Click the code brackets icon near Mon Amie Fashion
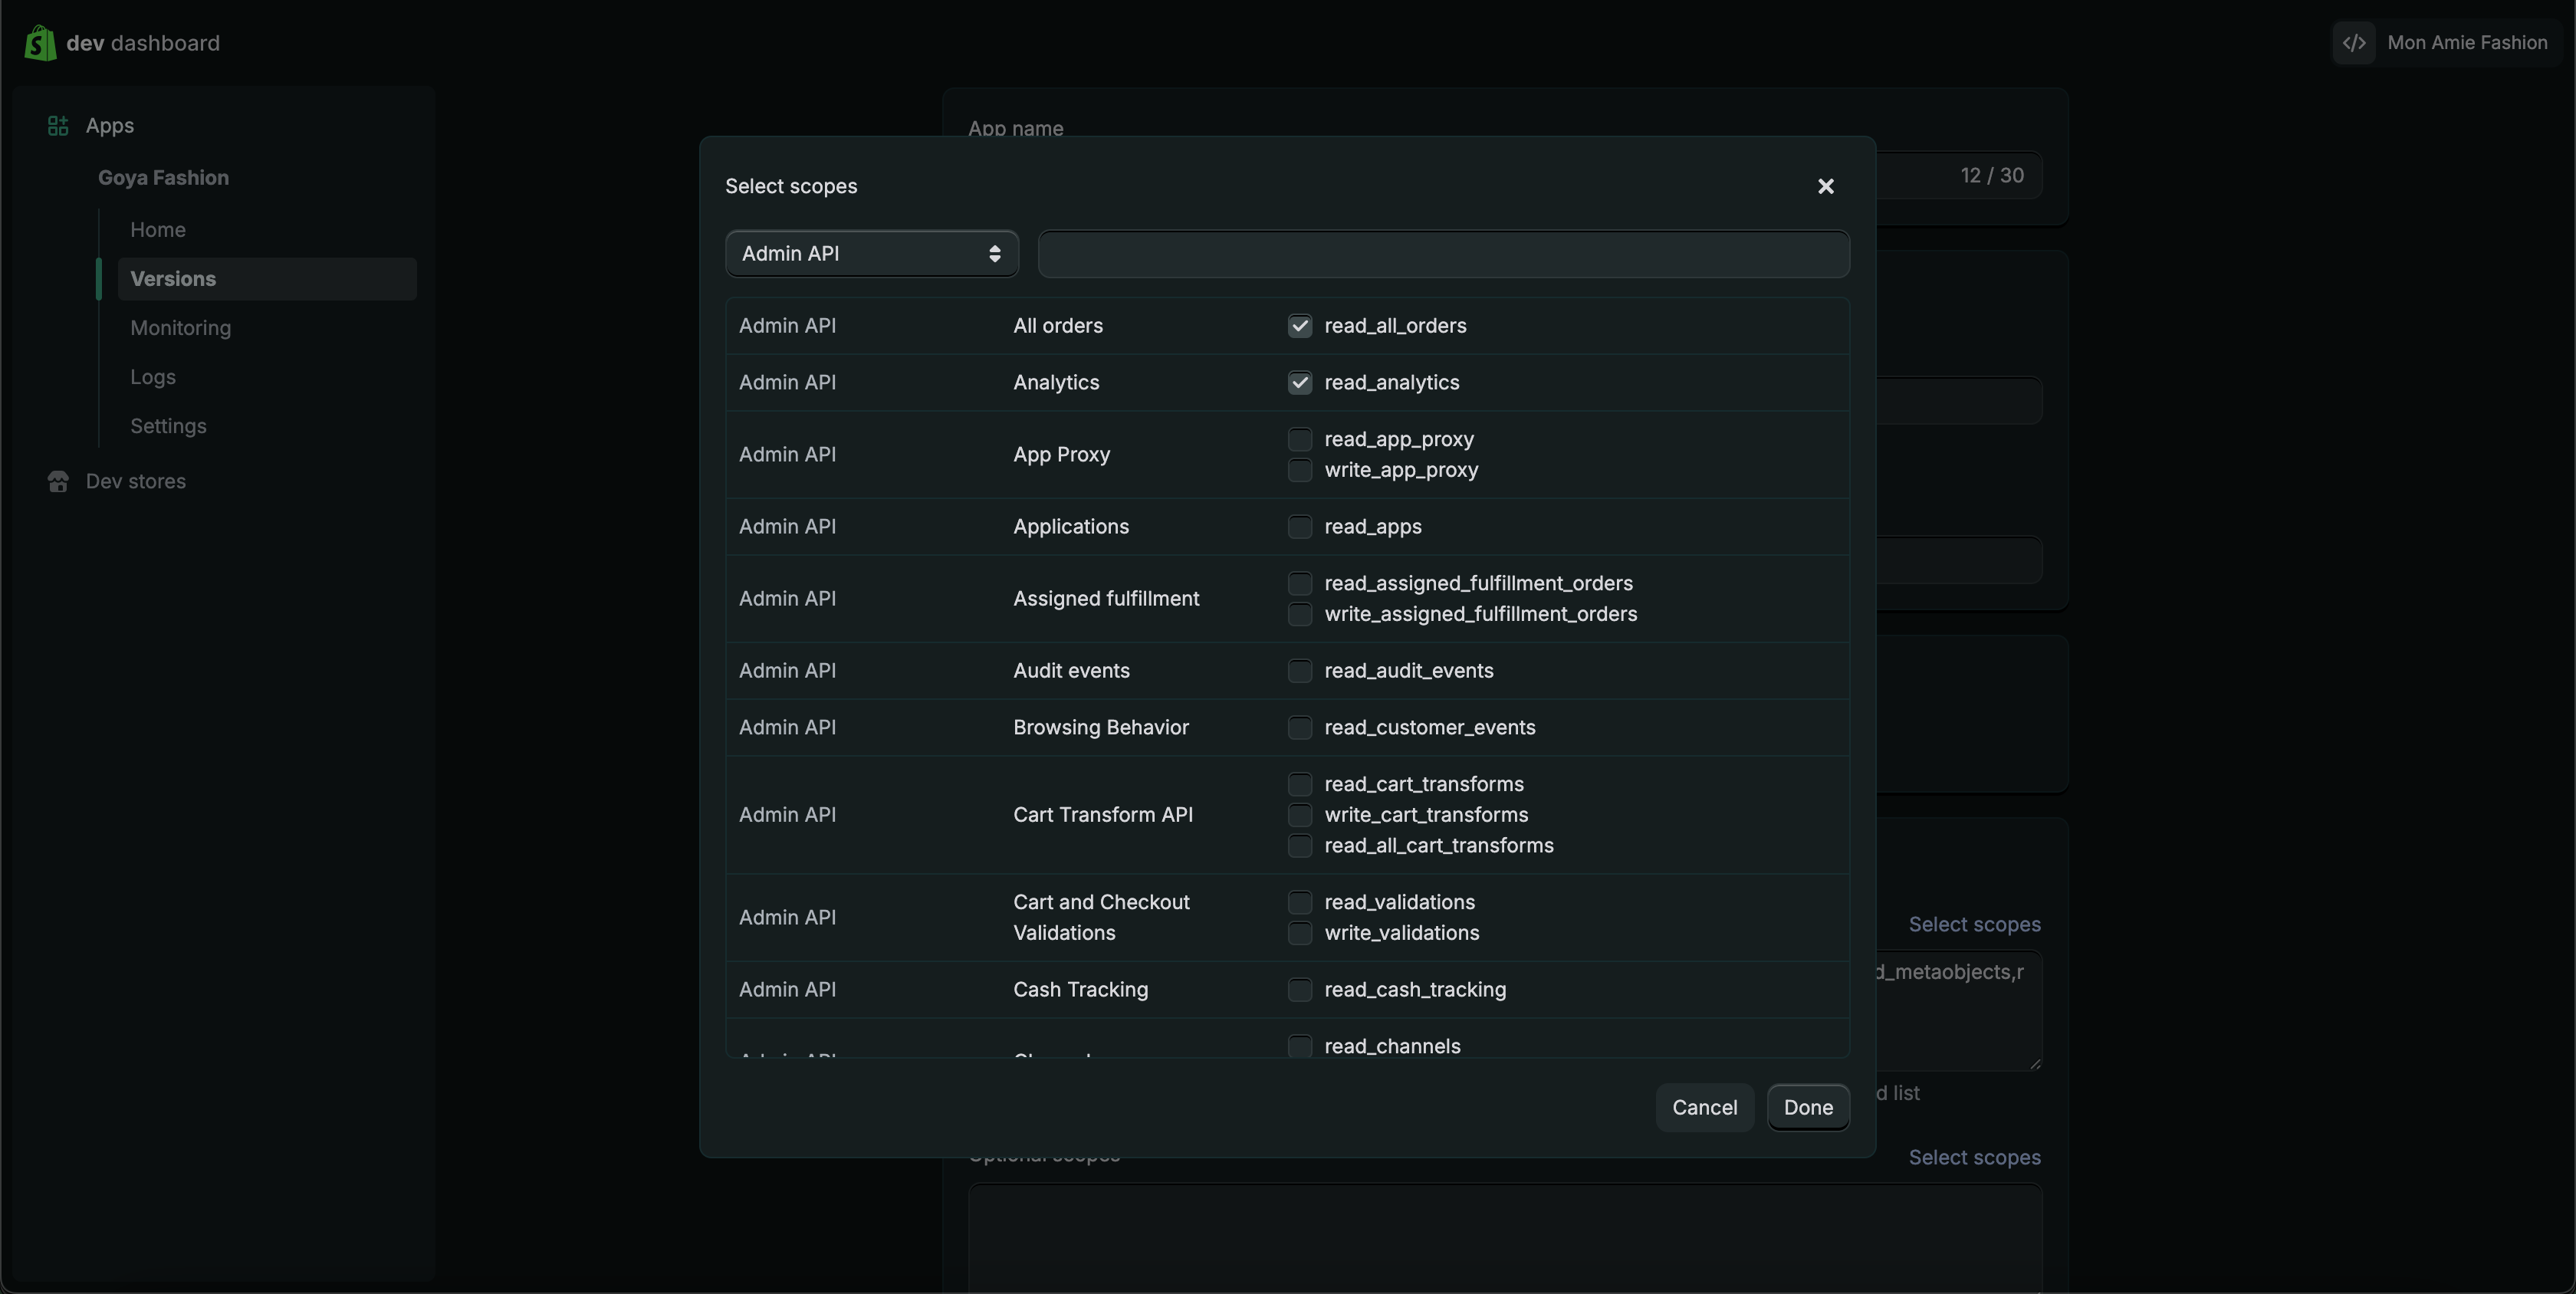 [x=2354, y=43]
